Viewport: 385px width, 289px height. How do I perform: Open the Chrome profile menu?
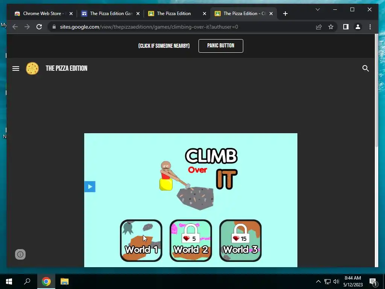point(358,27)
